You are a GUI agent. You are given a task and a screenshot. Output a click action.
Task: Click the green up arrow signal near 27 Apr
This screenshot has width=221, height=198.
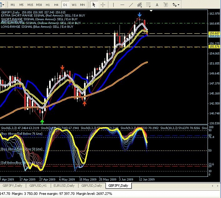pos(42,122)
